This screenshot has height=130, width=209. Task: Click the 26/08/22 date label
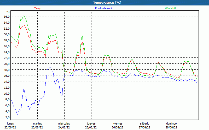tap(118, 127)
